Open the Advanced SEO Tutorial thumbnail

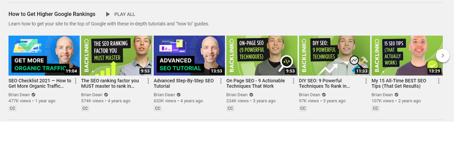click(x=189, y=55)
